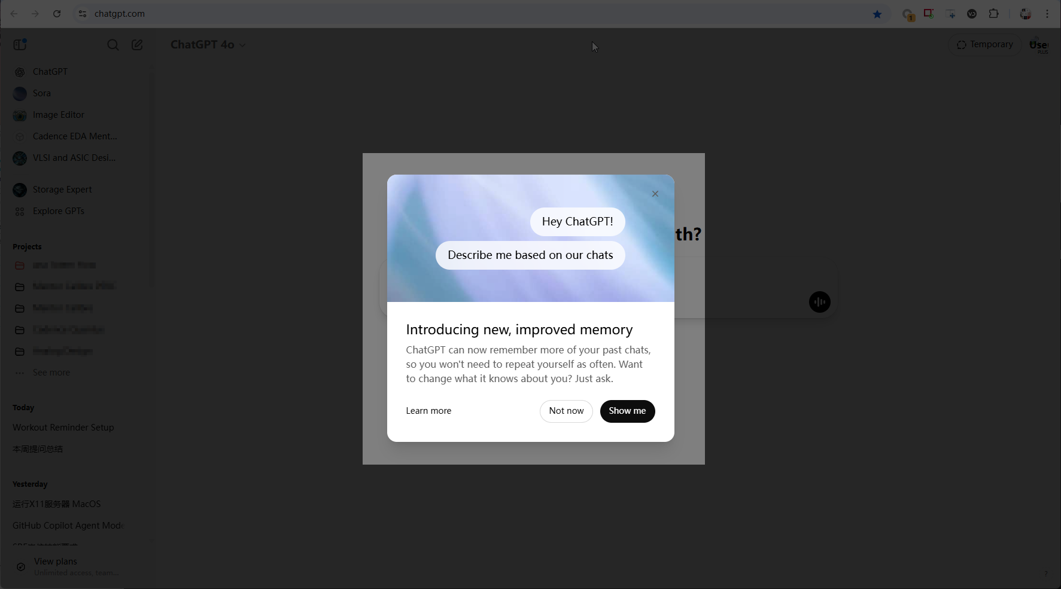Click the Show me button

pos(627,411)
